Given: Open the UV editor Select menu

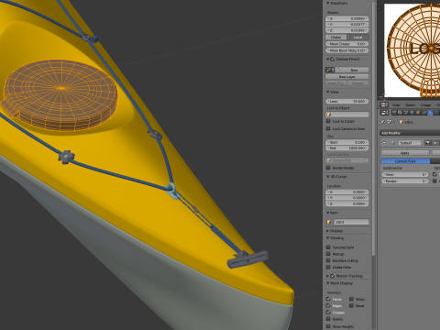Looking at the screenshot, I should [411, 104].
